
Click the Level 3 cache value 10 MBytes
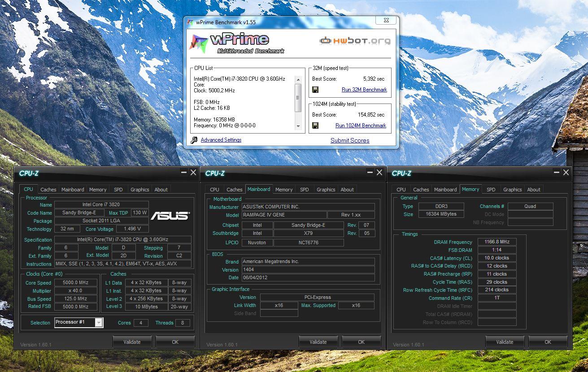pos(147,307)
